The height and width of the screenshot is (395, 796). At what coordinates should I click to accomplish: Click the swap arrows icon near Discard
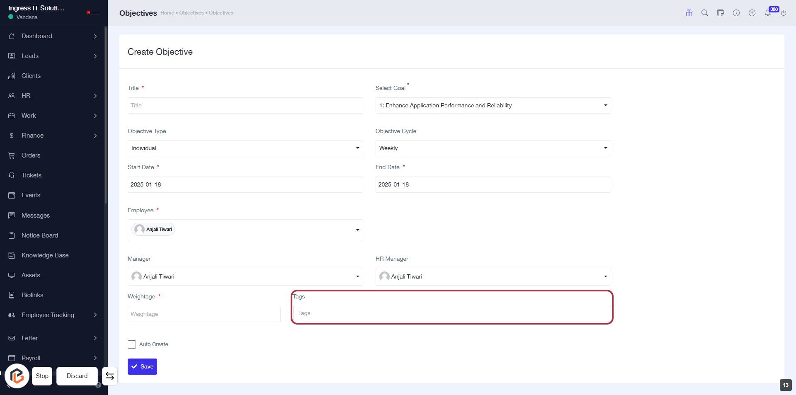110,376
